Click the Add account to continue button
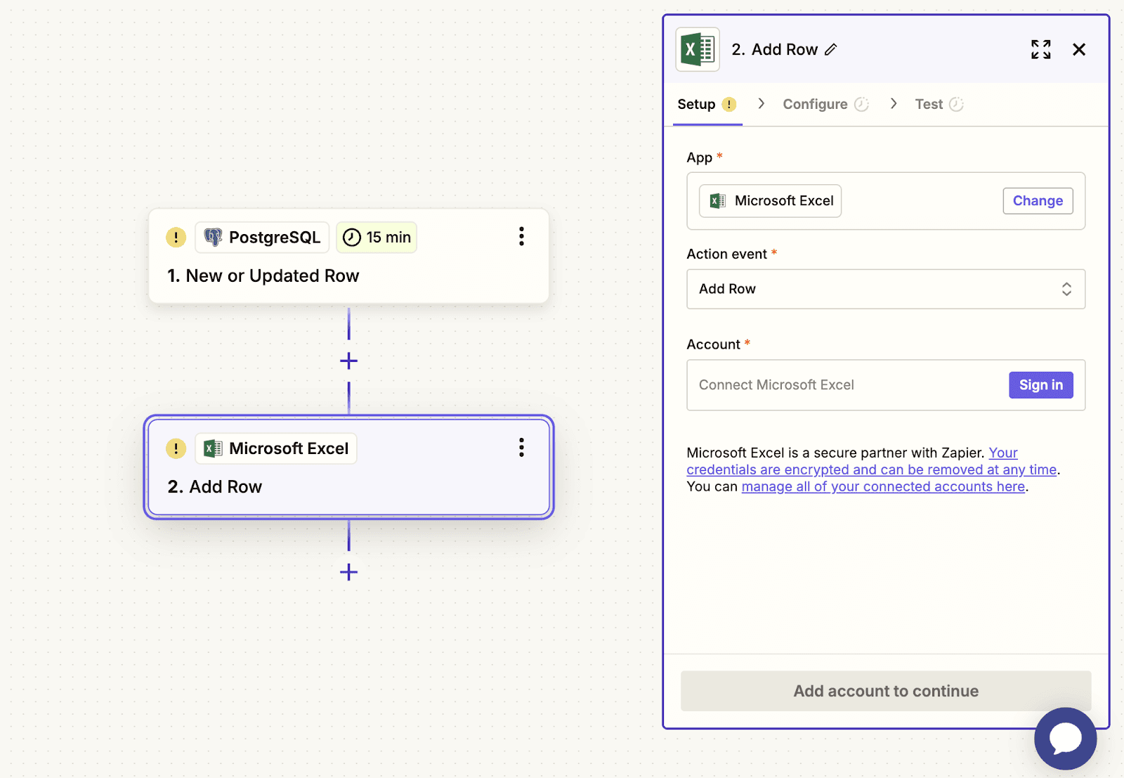Screen dimensions: 1124x778 click(x=886, y=691)
